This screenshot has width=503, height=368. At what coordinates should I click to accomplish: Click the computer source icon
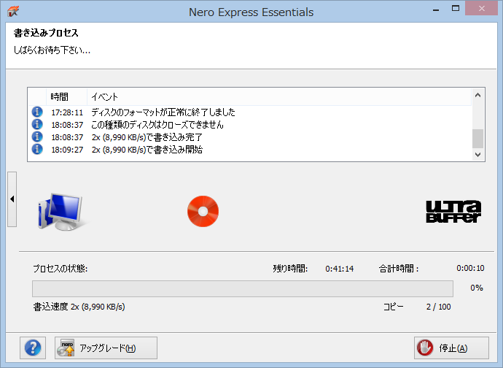[61, 212]
